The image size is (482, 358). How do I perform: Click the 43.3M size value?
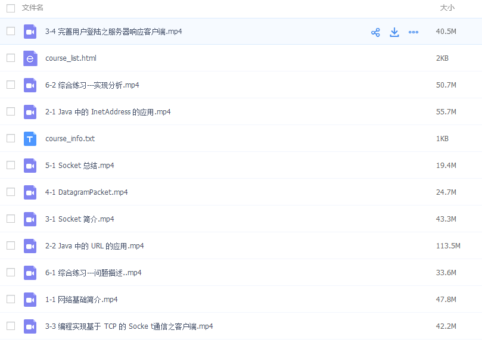[x=446, y=219]
